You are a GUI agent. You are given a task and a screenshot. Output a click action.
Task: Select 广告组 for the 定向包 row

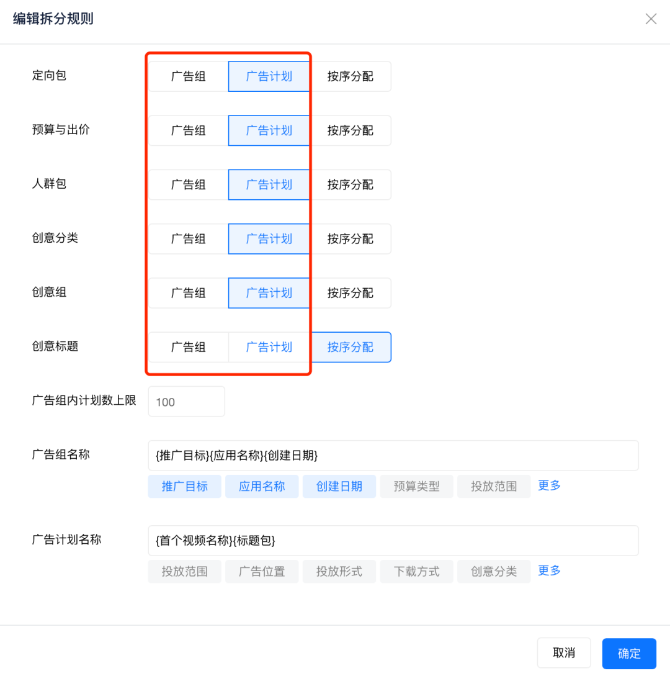click(x=189, y=76)
